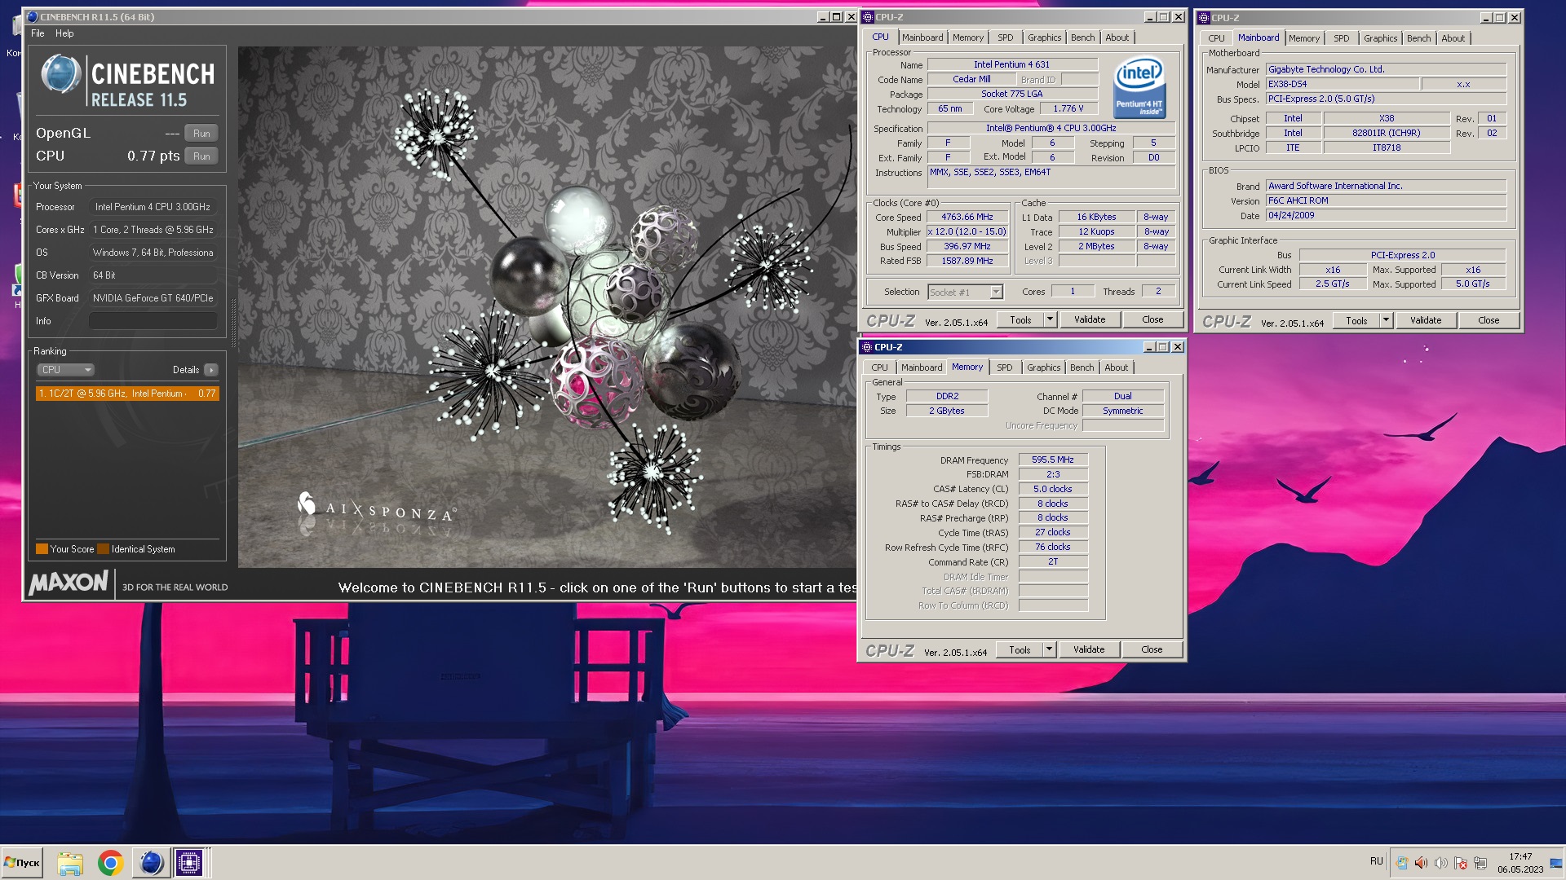1566x880 pixels.
Task: Click the Intel Pentium 4 HT logo
Action: 1139,88
